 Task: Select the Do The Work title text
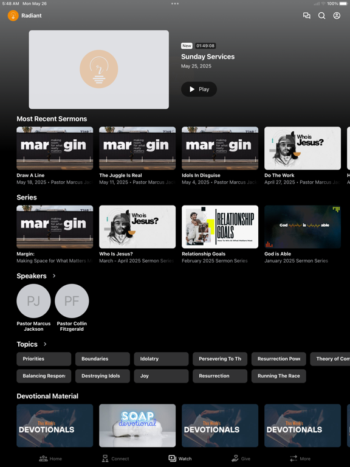click(279, 175)
